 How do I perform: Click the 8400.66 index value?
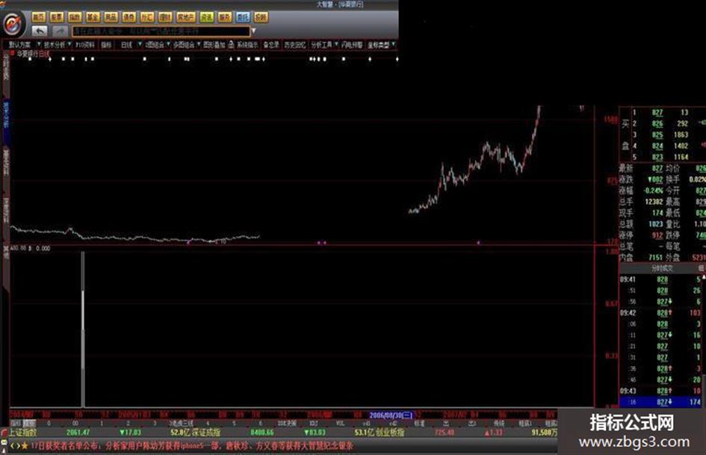[262, 433]
